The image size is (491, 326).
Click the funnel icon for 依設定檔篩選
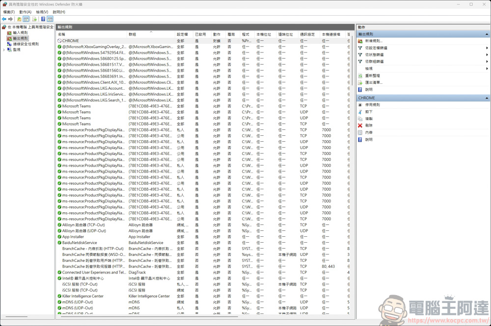coord(360,48)
